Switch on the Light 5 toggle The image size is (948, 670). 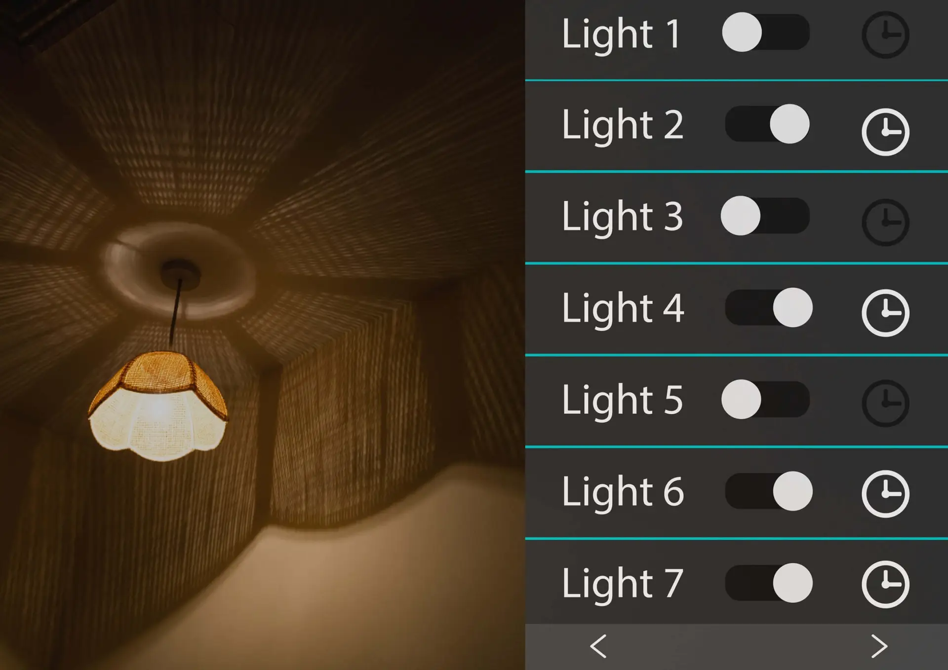pos(765,399)
